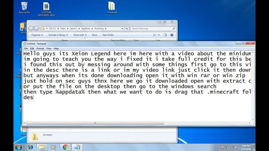The image size is (269, 151).
Task: Click the word %appdata% in Notepad text
Action: pyautogui.click(x=70, y=92)
